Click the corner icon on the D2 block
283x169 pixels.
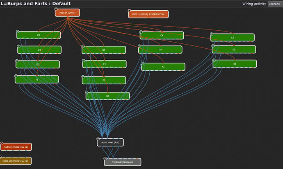click(18, 46)
